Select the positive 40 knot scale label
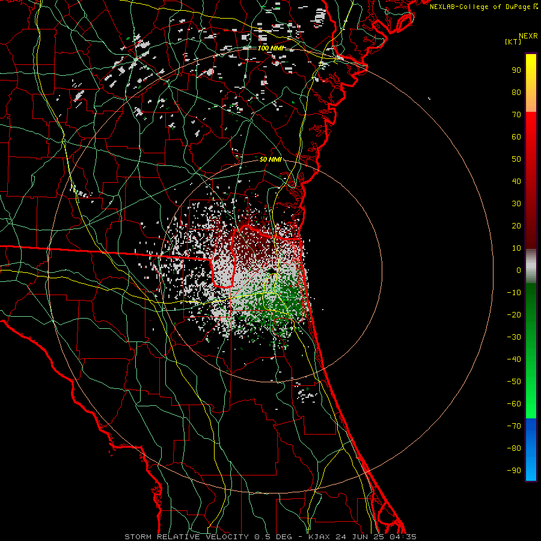541x541 pixels. [516, 181]
